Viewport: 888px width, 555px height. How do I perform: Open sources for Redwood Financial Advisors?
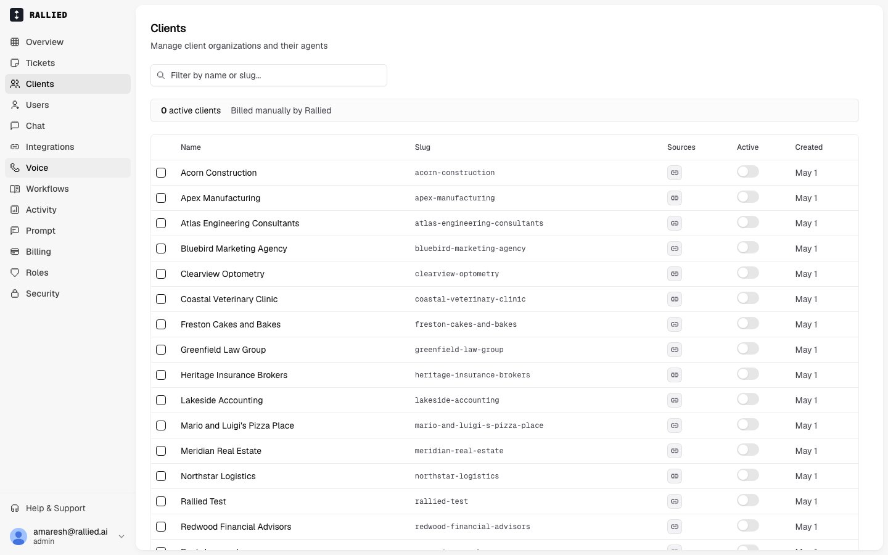click(675, 527)
